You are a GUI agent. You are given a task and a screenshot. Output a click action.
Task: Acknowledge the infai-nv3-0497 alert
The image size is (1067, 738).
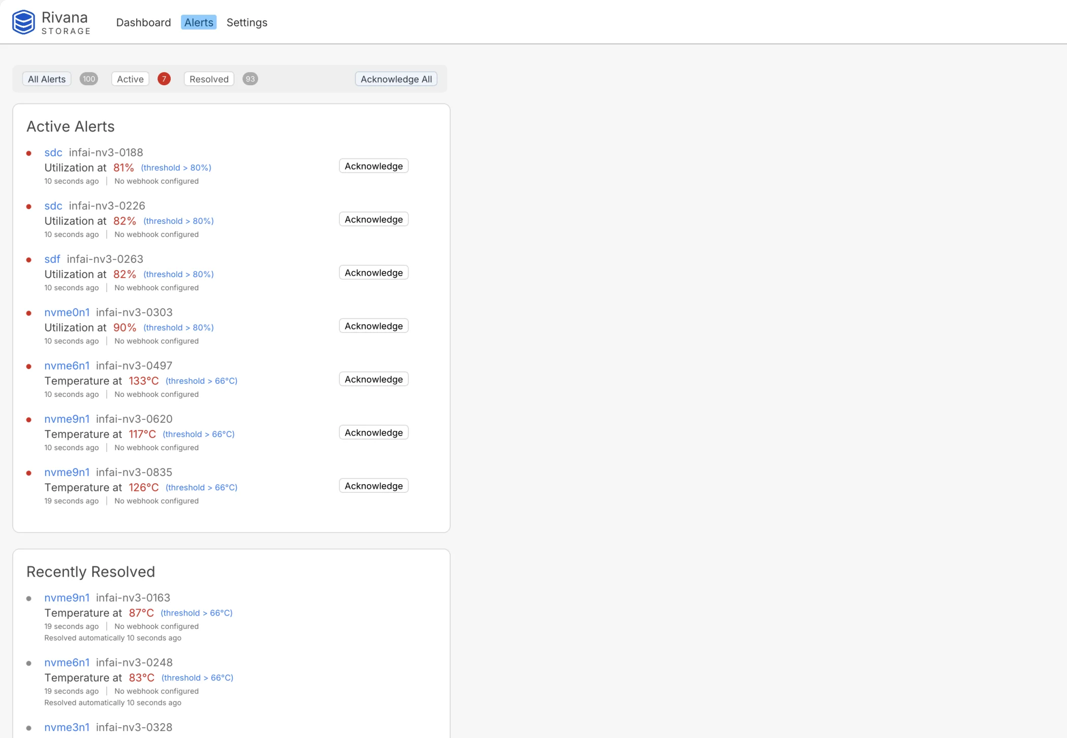374,379
